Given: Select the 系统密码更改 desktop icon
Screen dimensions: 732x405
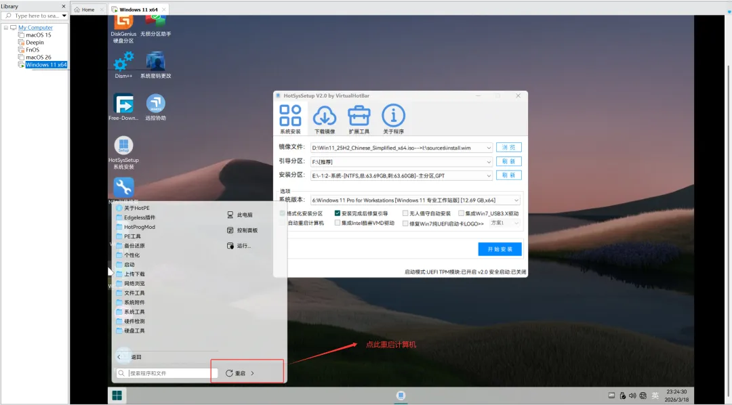Looking at the screenshot, I should 155,65.
